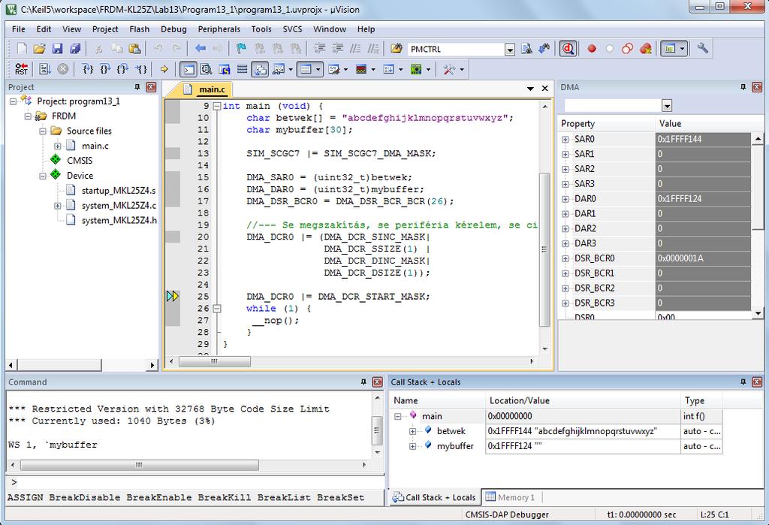Expand the SAR0 property row
The width and height of the screenshot is (769, 525).
[565, 140]
